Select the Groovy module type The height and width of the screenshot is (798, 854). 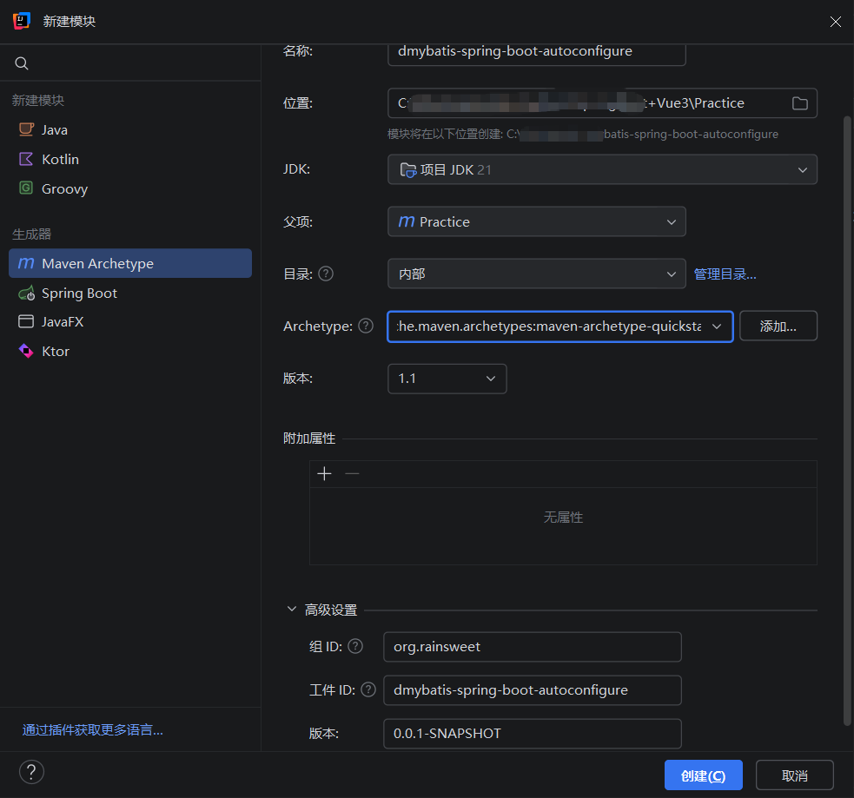point(130,189)
